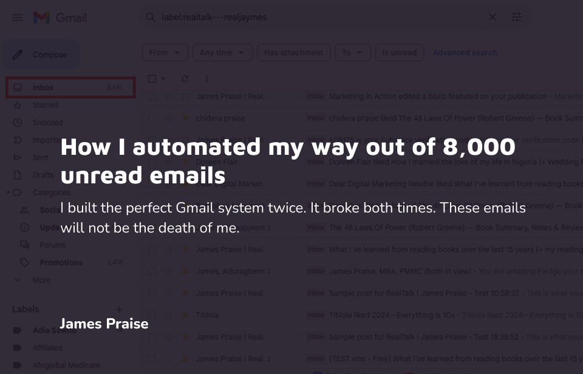
Task: Open the three-dot More options icon
Action: pos(206,78)
